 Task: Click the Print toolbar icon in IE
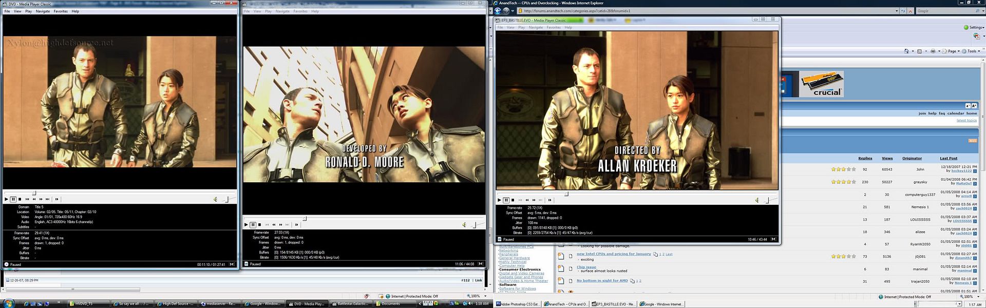point(933,51)
